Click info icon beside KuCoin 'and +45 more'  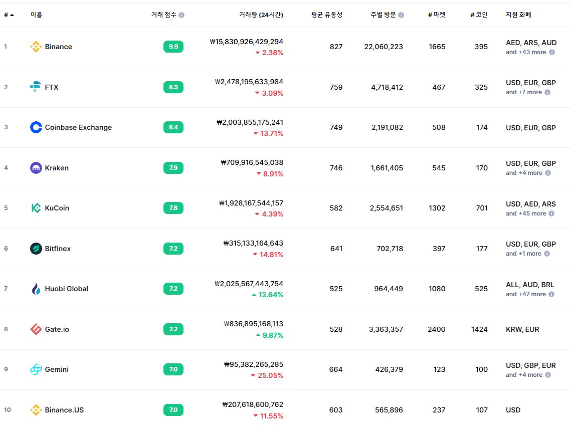551,213
